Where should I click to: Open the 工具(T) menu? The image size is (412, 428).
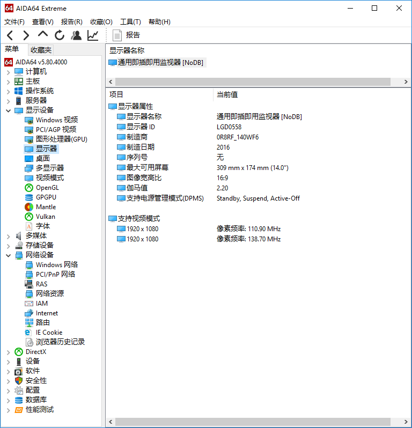click(x=130, y=22)
